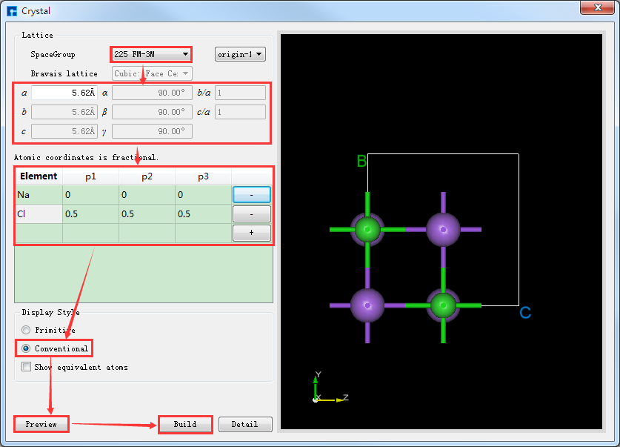The width and height of the screenshot is (620, 447).
Task: Click the lattice parameter a input field
Action: [64, 93]
